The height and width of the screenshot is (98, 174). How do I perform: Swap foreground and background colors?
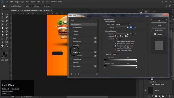coord(7,52)
